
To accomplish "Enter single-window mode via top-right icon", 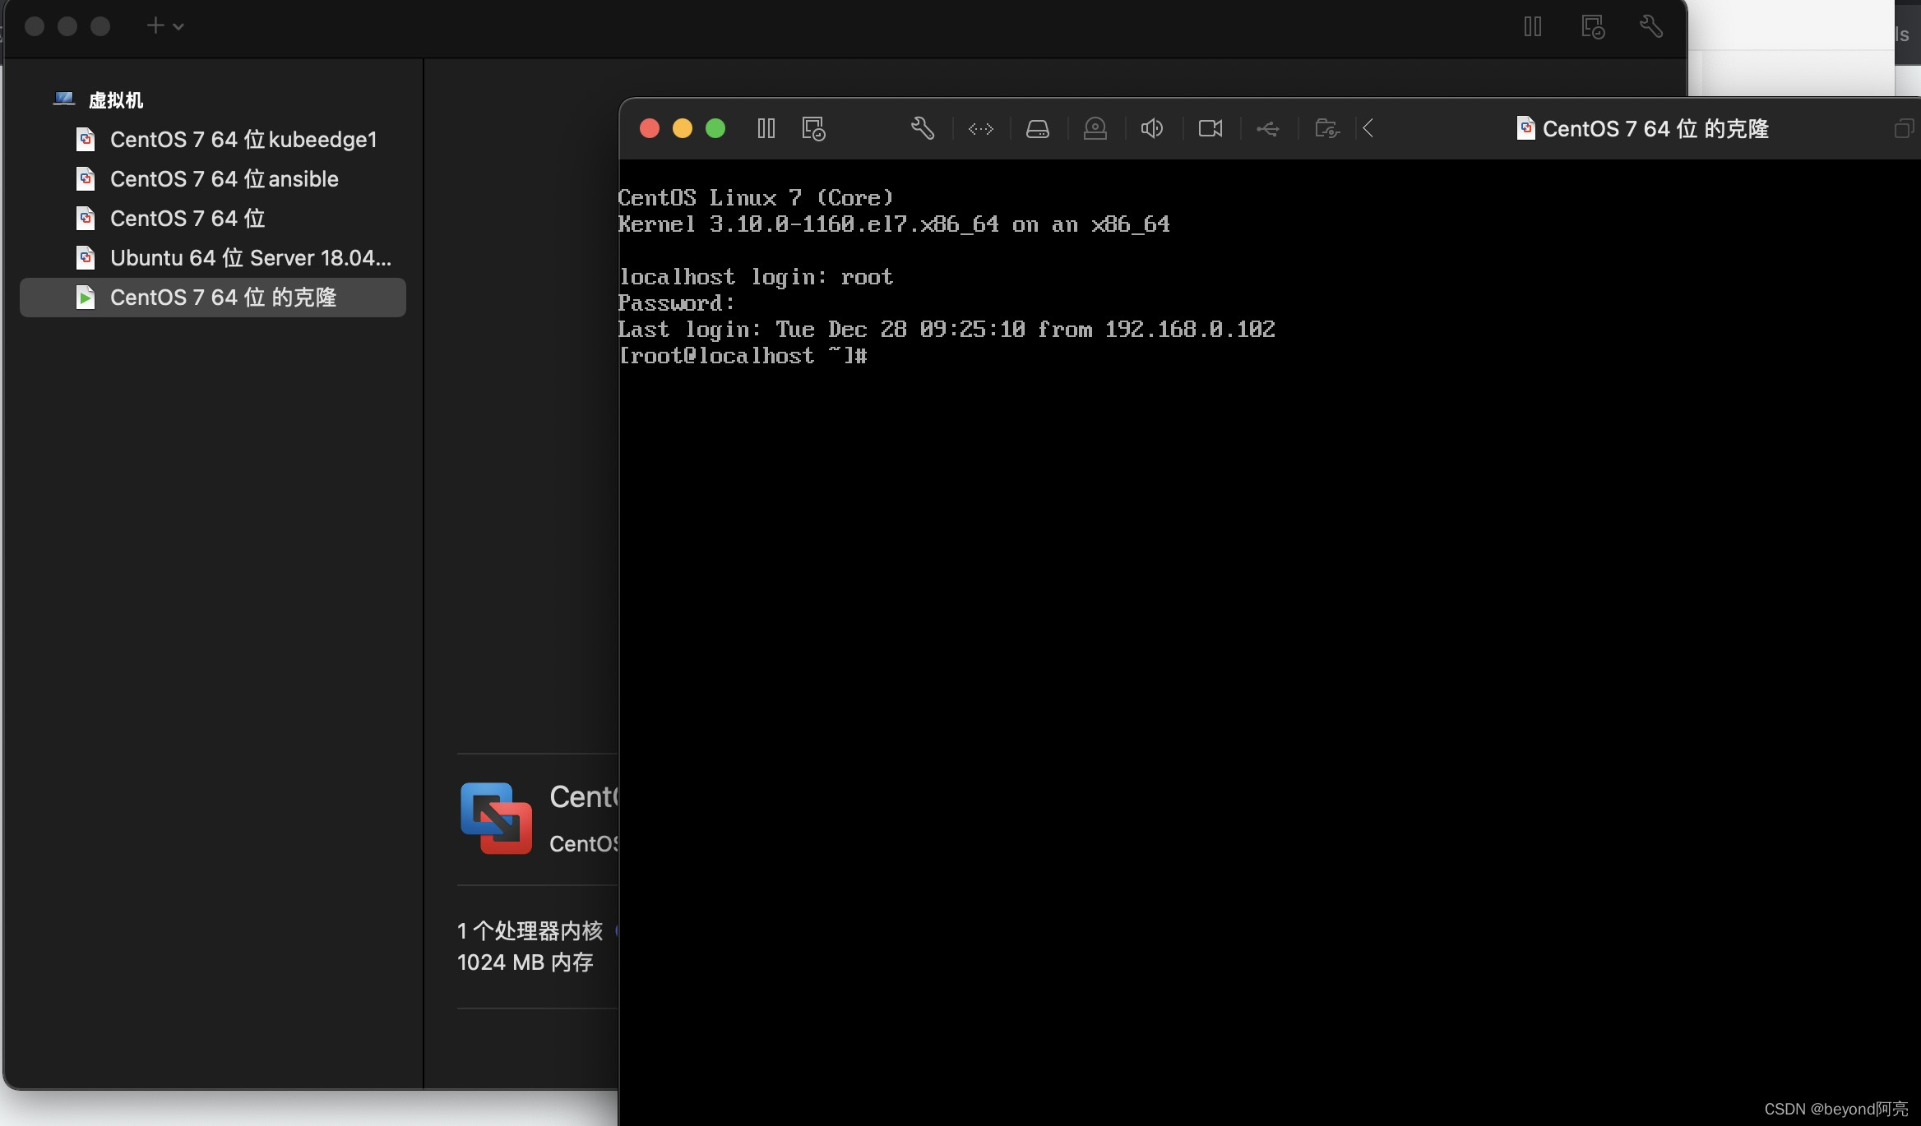I will (x=1903, y=129).
